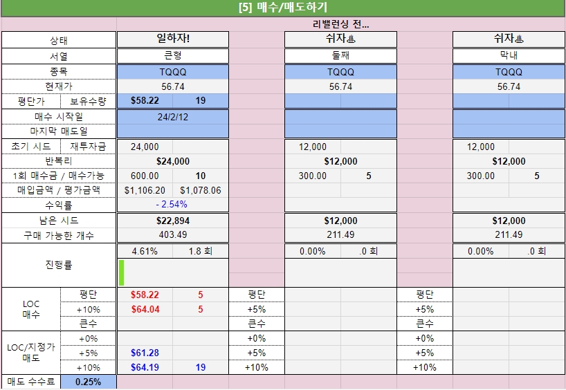Select 막내 0.00% progress cell
Screen dimensions: 566x390
tap(481, 251)
